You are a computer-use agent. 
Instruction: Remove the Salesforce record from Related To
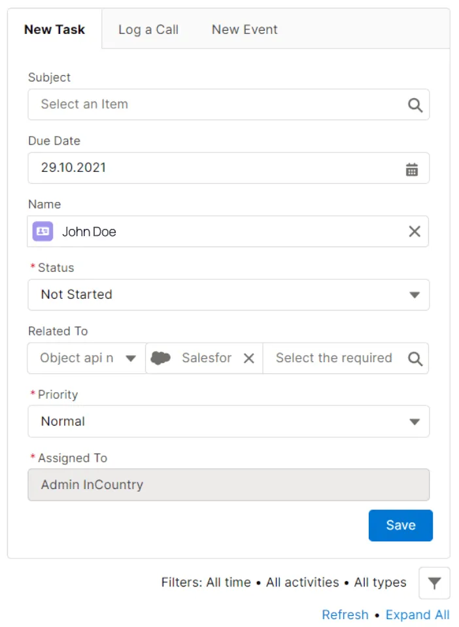pyautogui.click(x=249, y=358)
